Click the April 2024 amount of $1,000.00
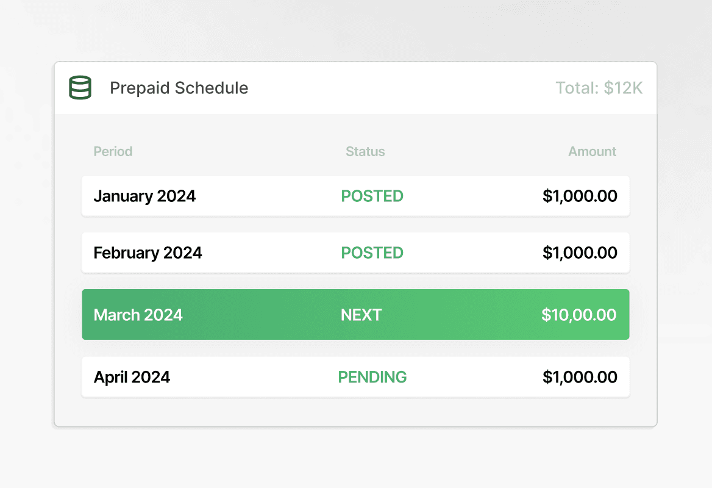The image size is (712, 488). click(579, 377)
